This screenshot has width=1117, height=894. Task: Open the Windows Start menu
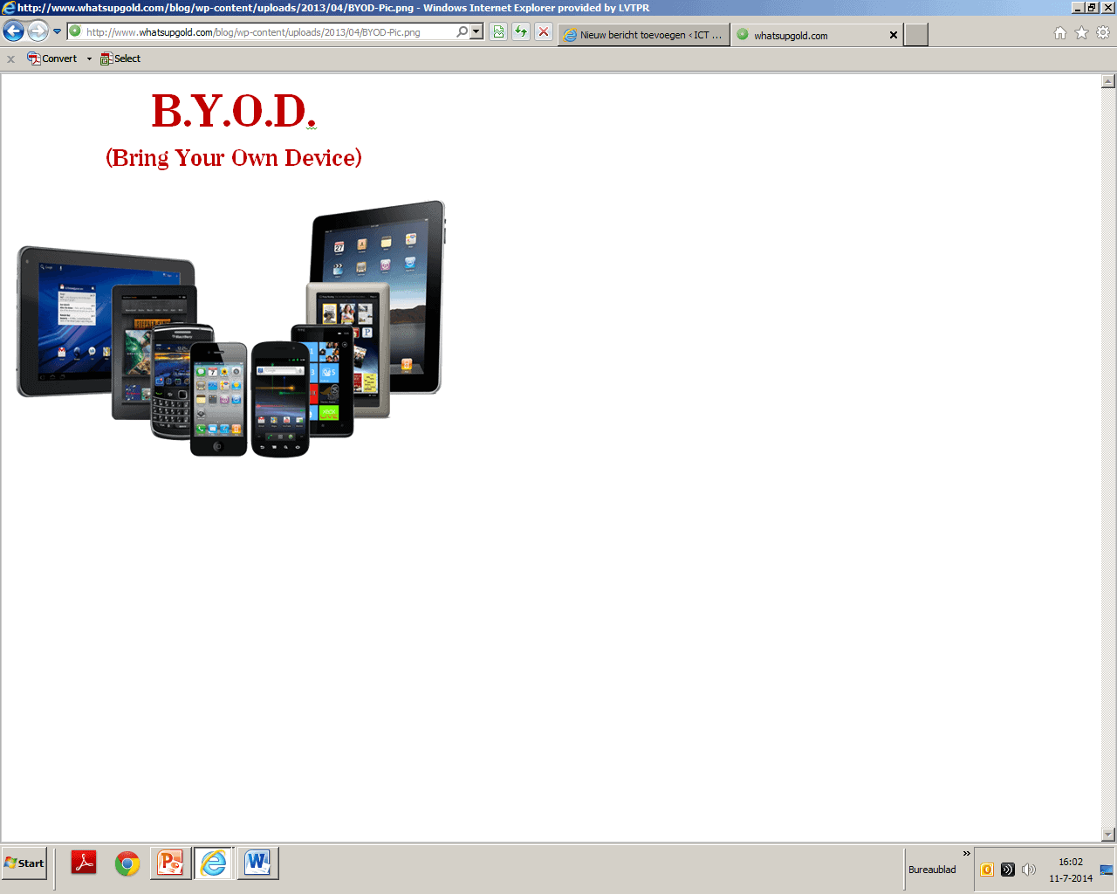coord(24,863)
